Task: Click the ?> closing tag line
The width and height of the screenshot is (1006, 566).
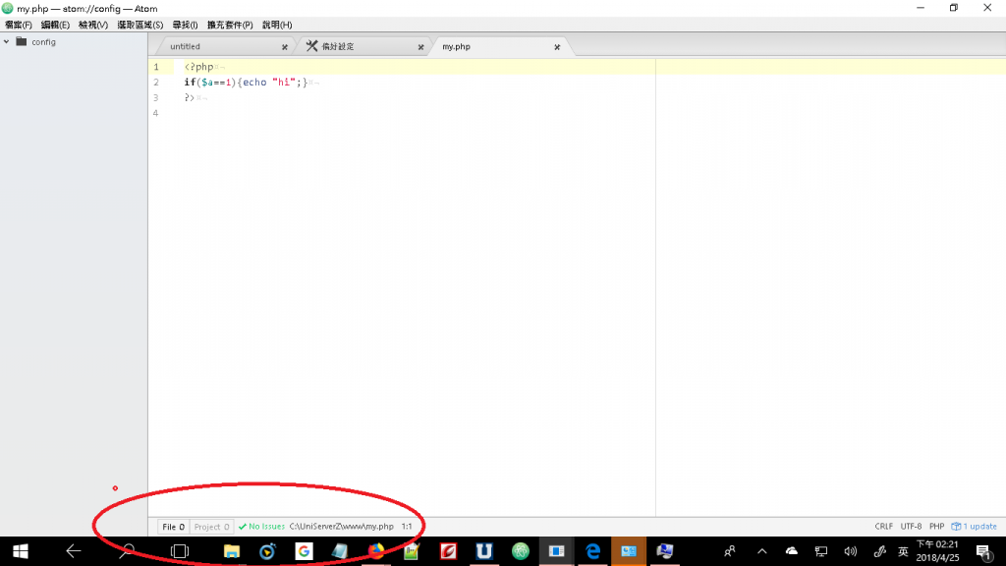Action: pyautogui.click(x=190, y=97)
